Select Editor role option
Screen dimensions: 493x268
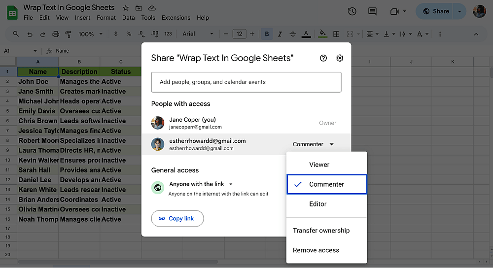point(327,204)
